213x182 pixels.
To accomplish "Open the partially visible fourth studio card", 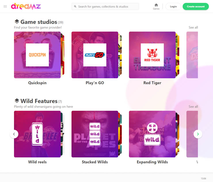I will (192, 55).
